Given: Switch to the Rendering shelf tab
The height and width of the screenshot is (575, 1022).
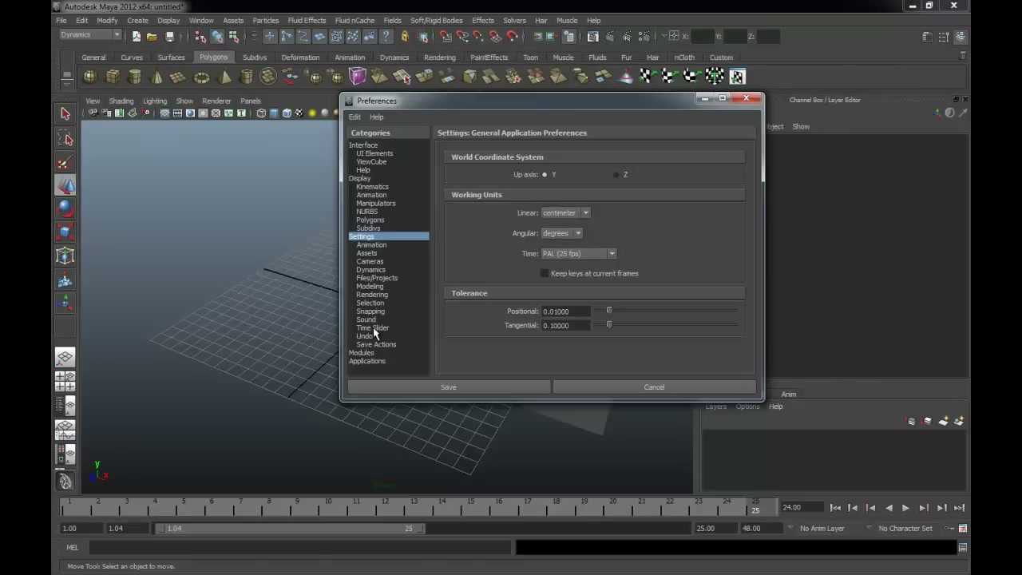Looking at the screenshot, I should pyautogui.click(x=440, y=57).
